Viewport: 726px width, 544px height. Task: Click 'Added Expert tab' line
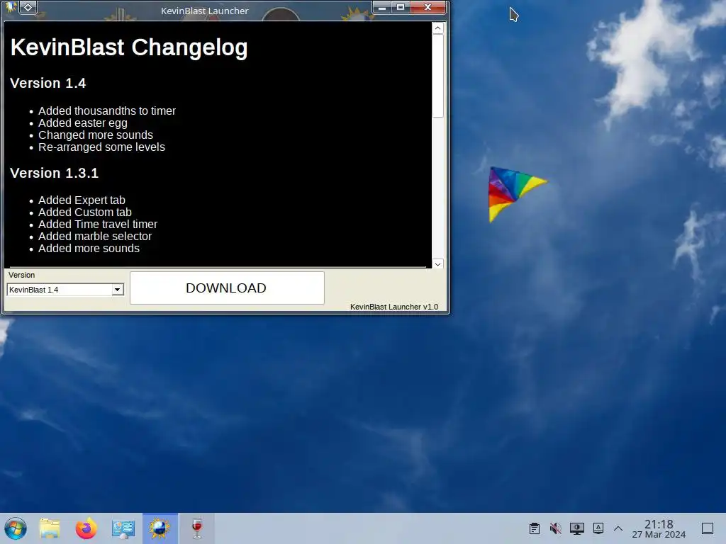(82, 200)
